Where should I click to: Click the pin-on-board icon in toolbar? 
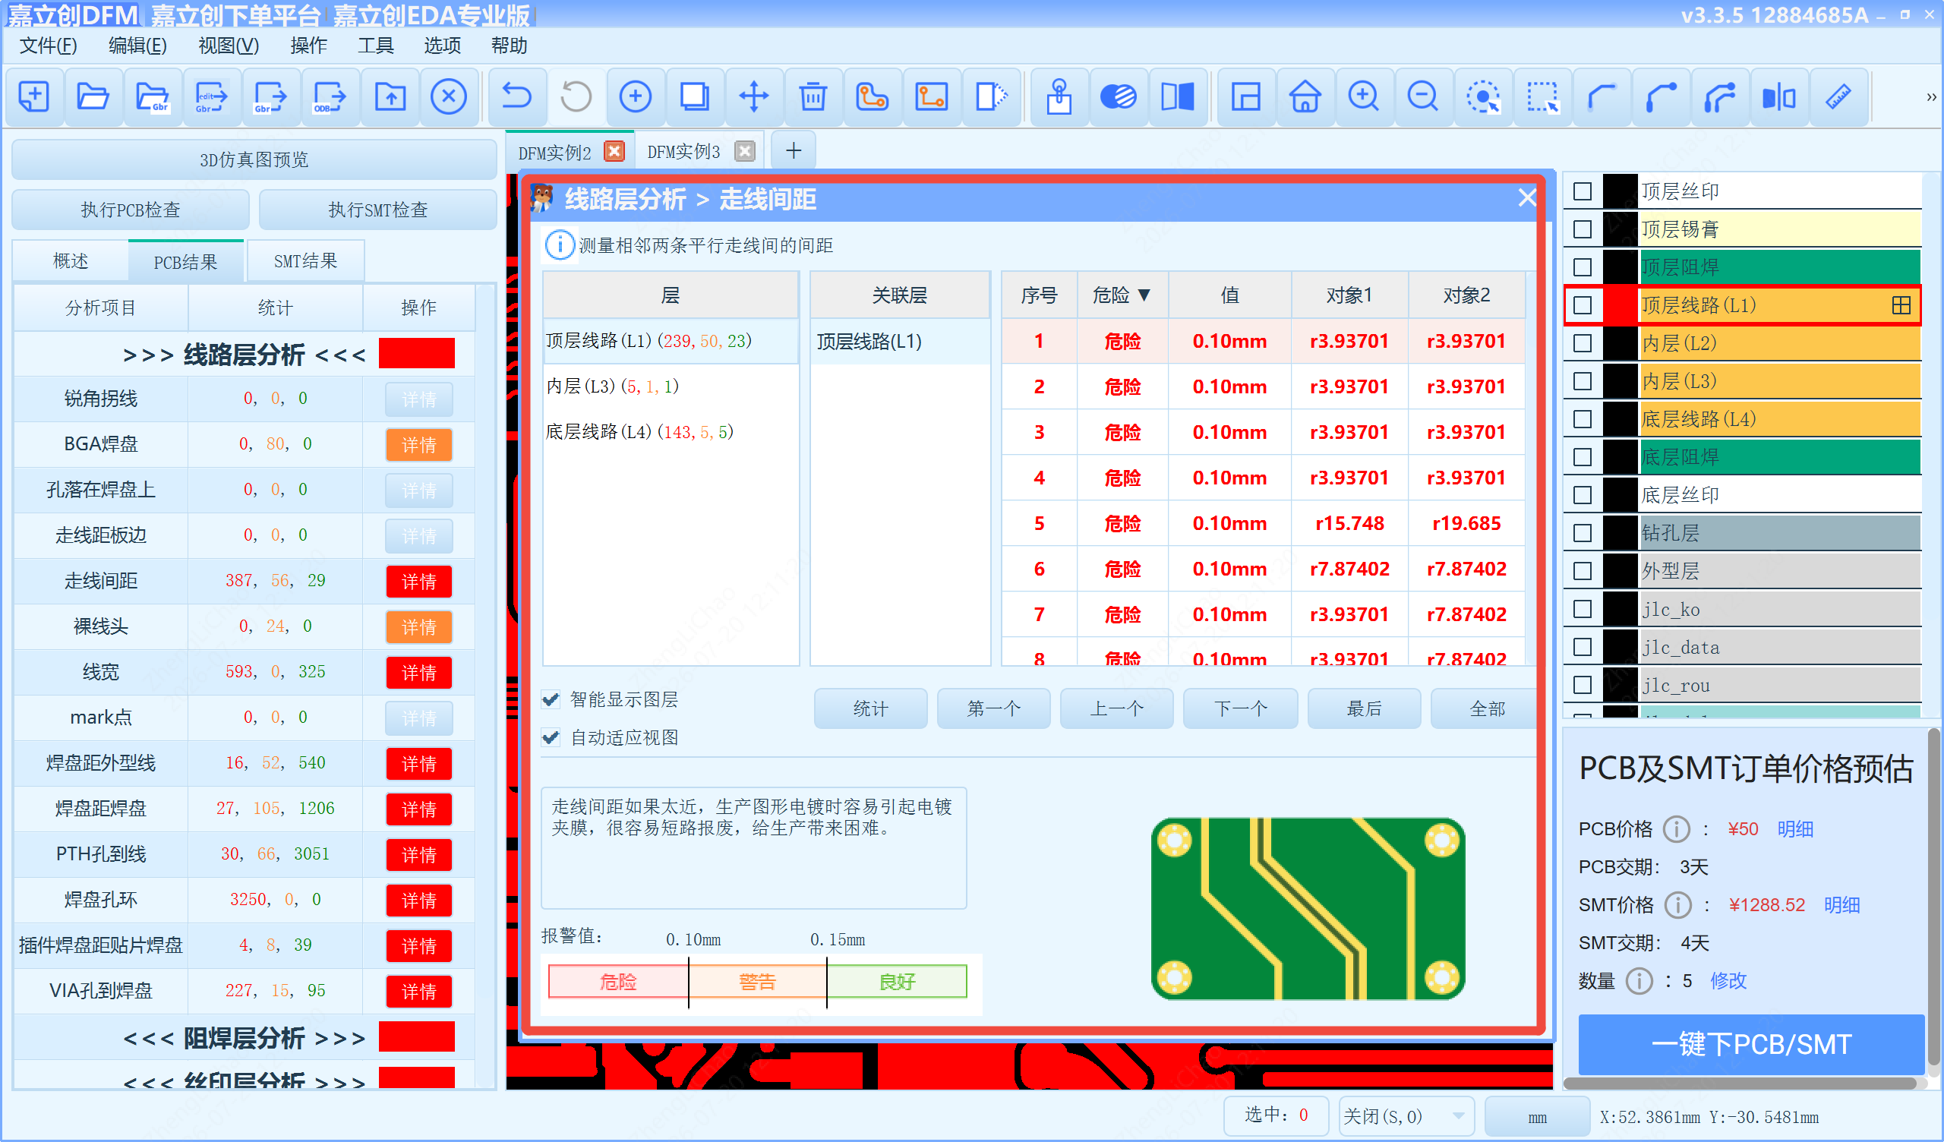[x=1059, y=97]
